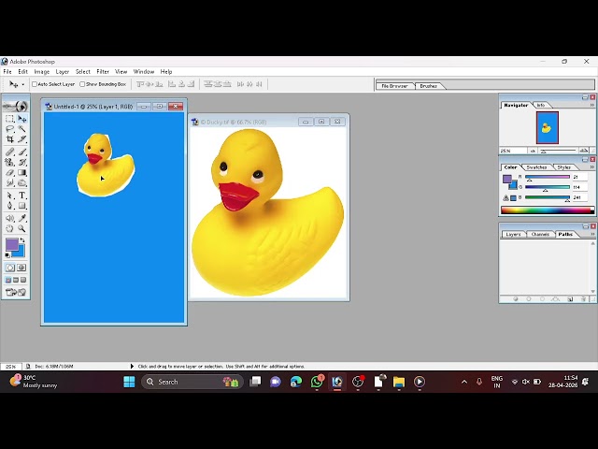The image size is (598, 449).
Task: Set Standard Screen Mode
Action: [x=8, y=280]
